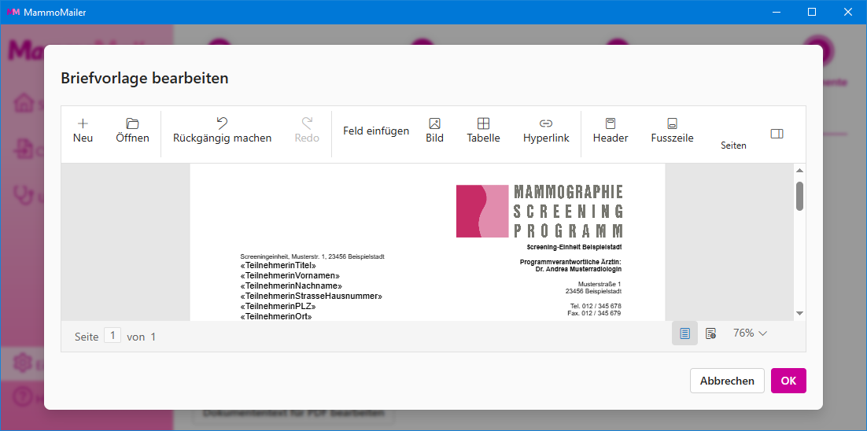The height and width of the screenshot is (431, 867).
Task: Click the scroll down arrow of document
Action: coord(799,313)
